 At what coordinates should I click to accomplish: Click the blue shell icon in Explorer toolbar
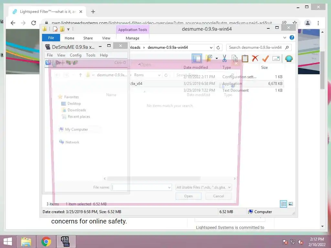click(289, 58)
